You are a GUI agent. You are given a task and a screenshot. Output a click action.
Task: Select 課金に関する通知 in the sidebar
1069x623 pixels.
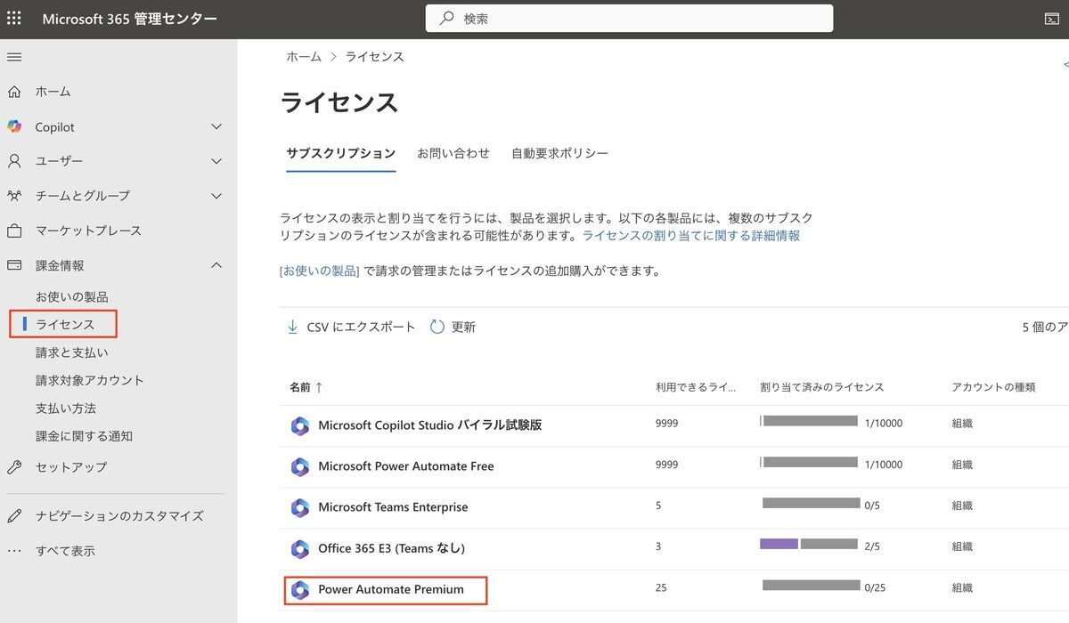pyautogui.click(x=84, y=436)
